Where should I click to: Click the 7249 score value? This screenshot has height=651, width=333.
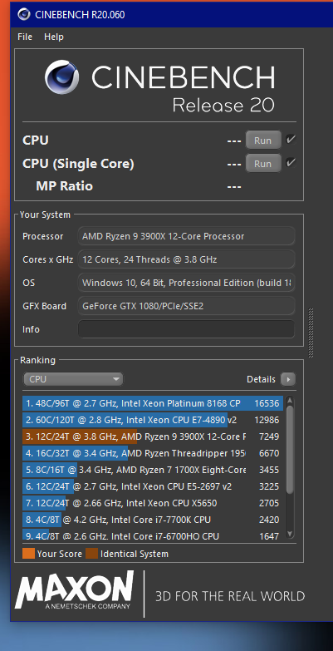(269, 436)
